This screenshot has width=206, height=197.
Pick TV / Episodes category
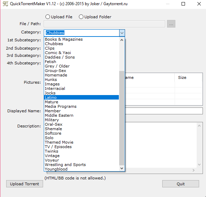(x=81, y=147)
